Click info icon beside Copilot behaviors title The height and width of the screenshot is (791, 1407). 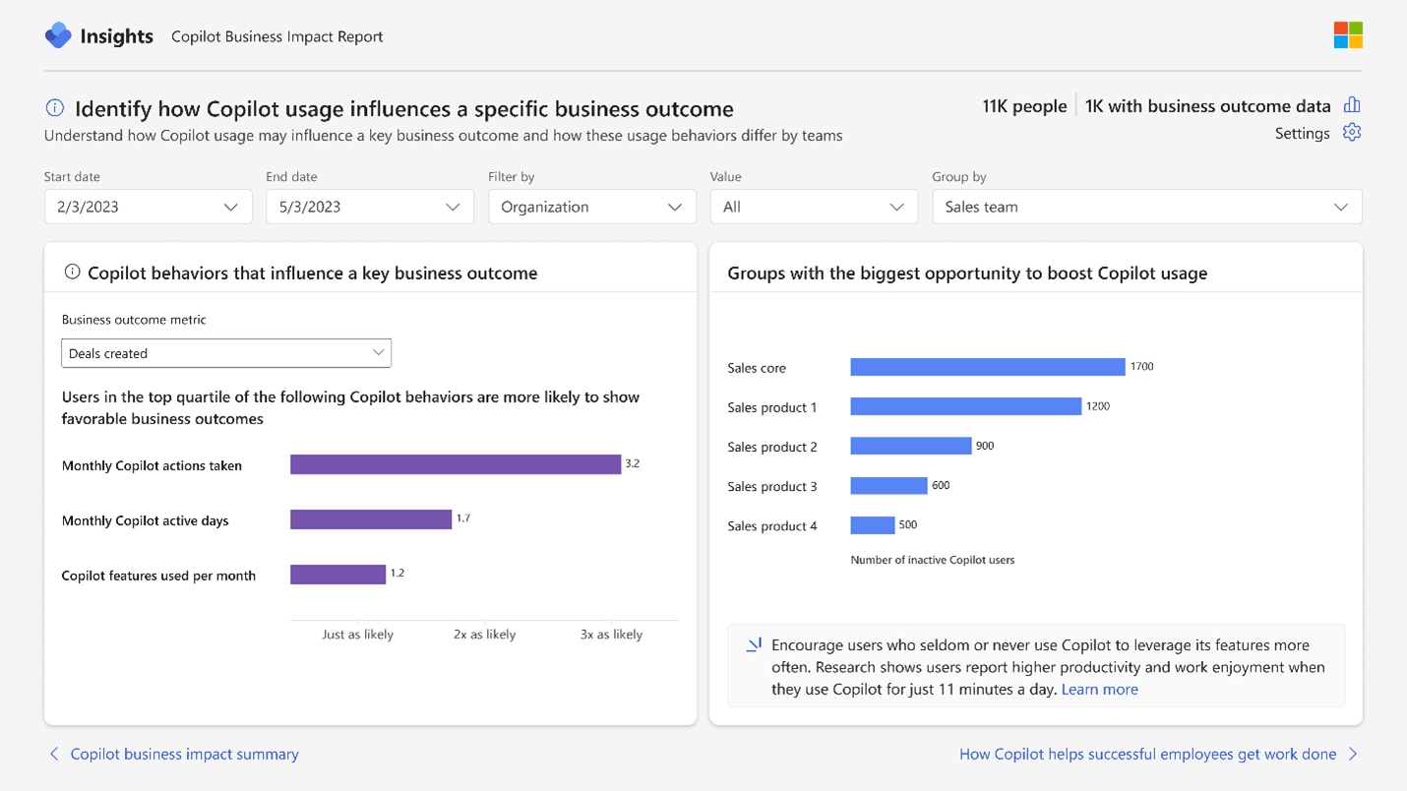tap(72, 273)
